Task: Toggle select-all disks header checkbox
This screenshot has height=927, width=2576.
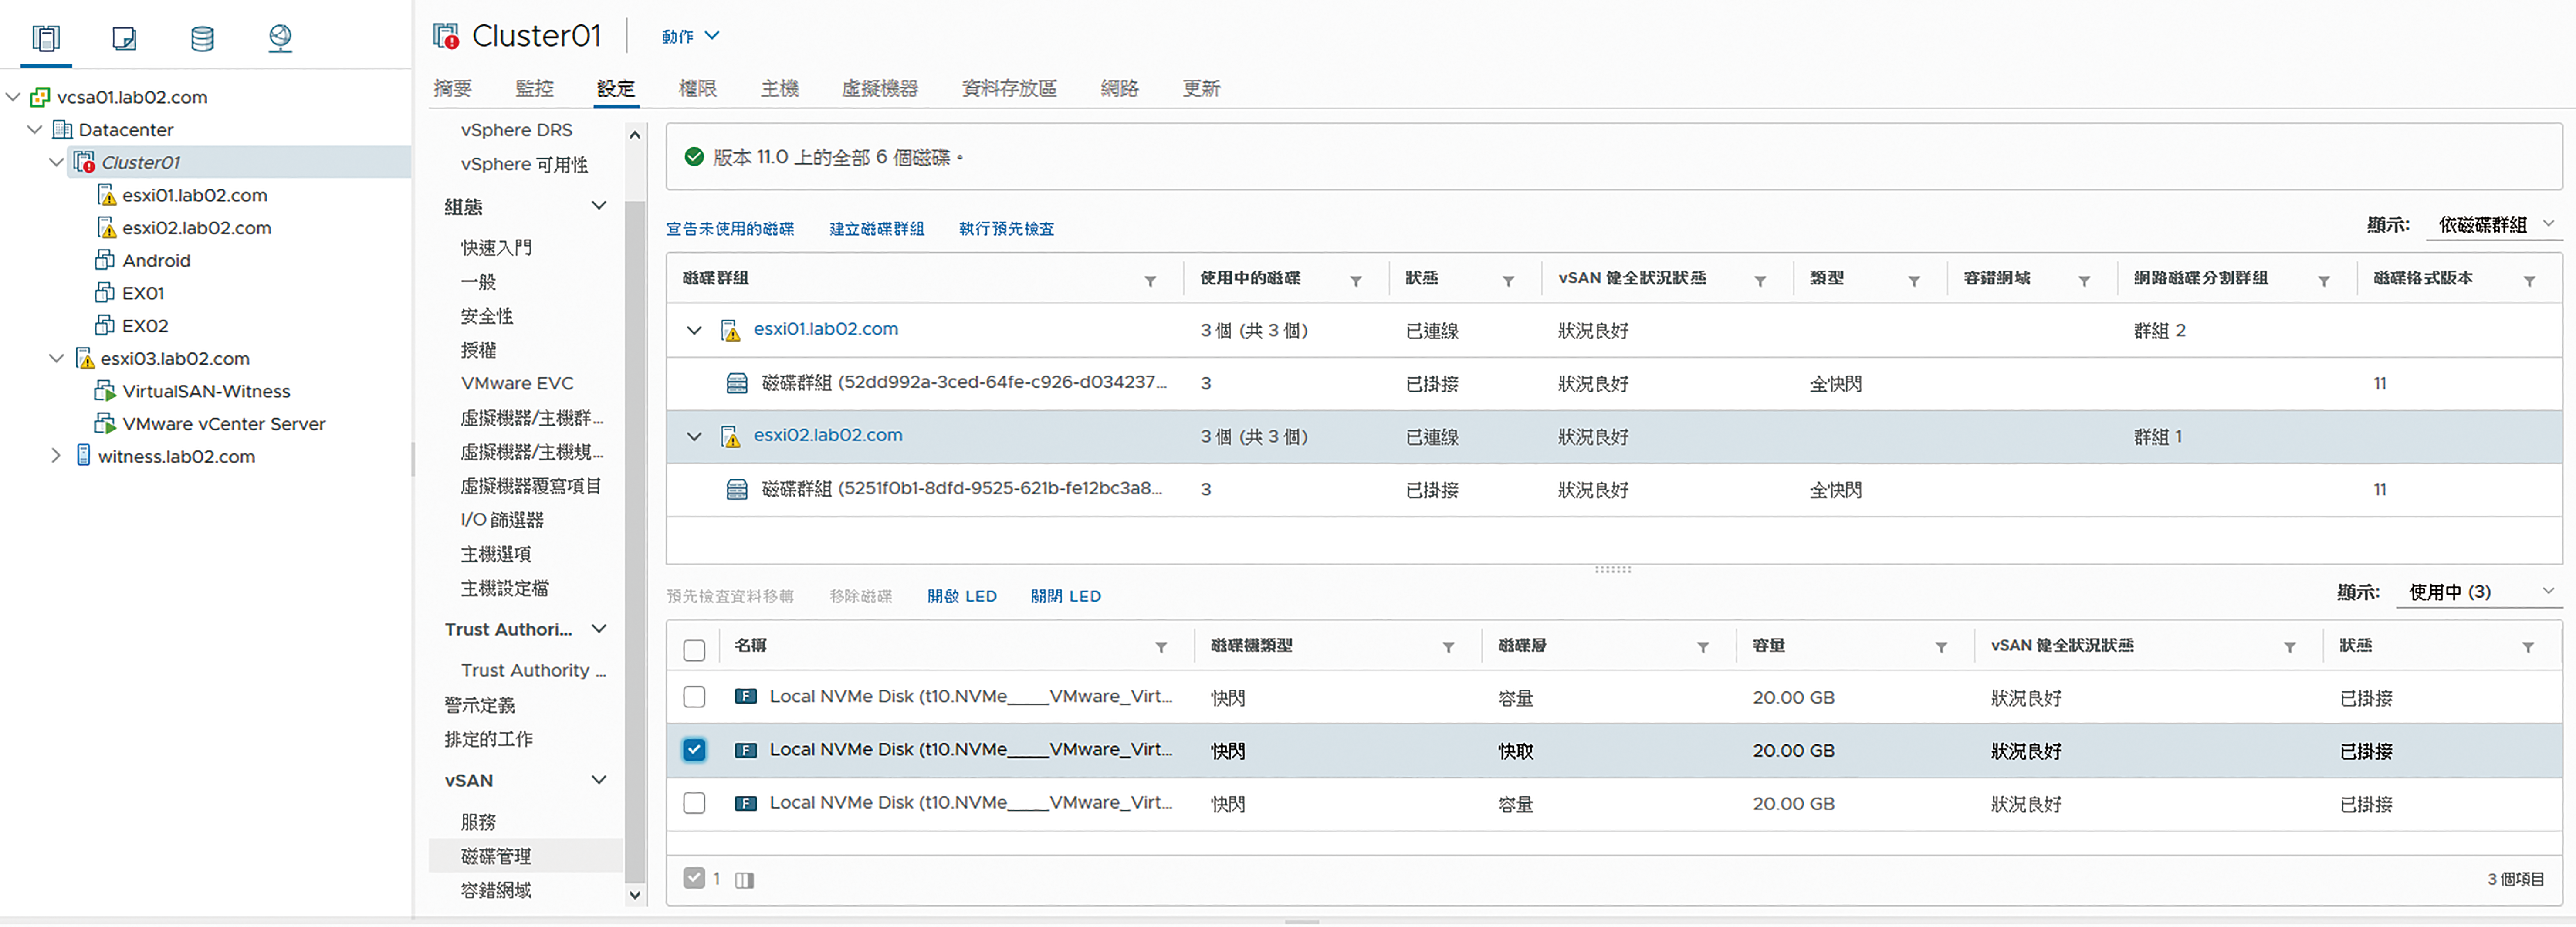Action: pyautogui.click(x=694, y=650)
